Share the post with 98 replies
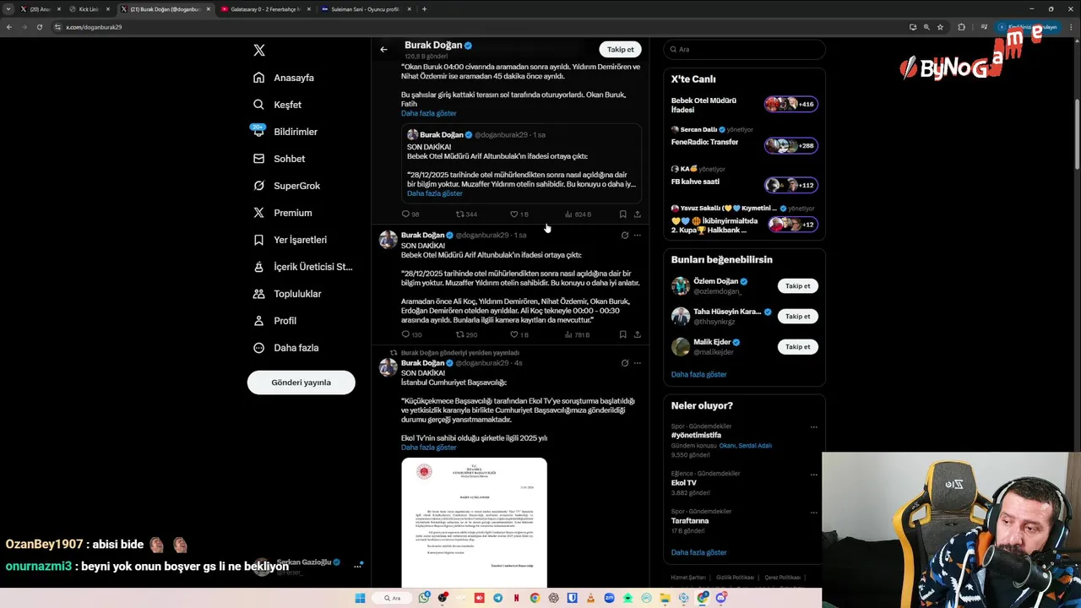Viewport: 1081px width, 608px height. (x=637, y=214)
